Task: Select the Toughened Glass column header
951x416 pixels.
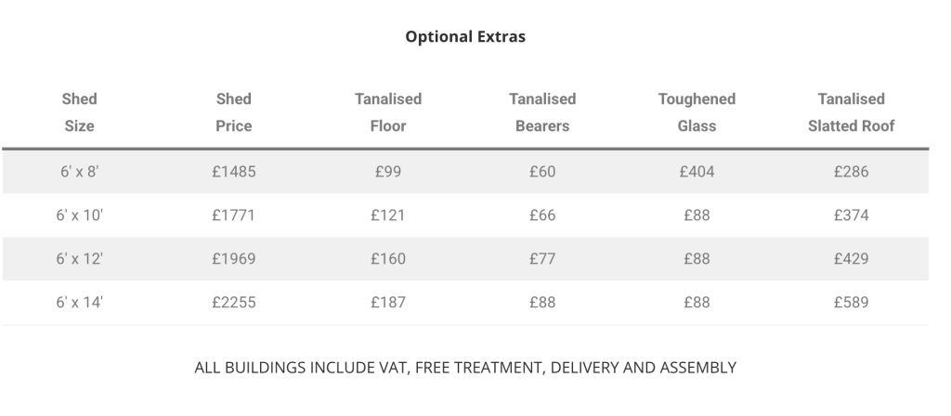Action: [x=697, y=112]
